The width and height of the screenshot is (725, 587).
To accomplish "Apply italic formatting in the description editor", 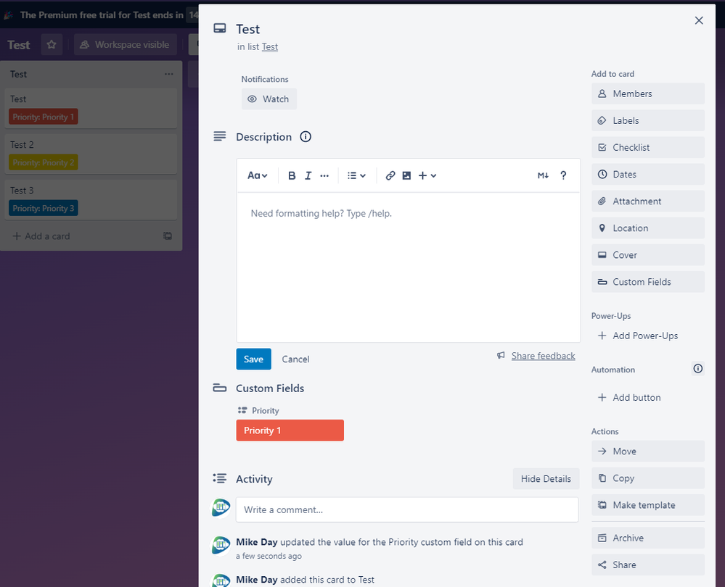I will pos(308,175).
